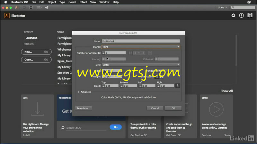
Task: Click the Install link under Lightroom
Action: tap(26, 135)
